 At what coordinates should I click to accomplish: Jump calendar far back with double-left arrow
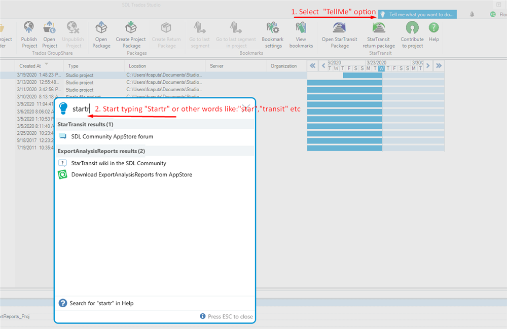point(313,65)
